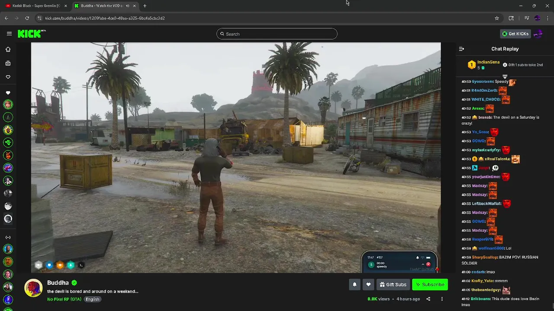
Task: Close the Kodak Black tab
Action: (x=66, y=6)
